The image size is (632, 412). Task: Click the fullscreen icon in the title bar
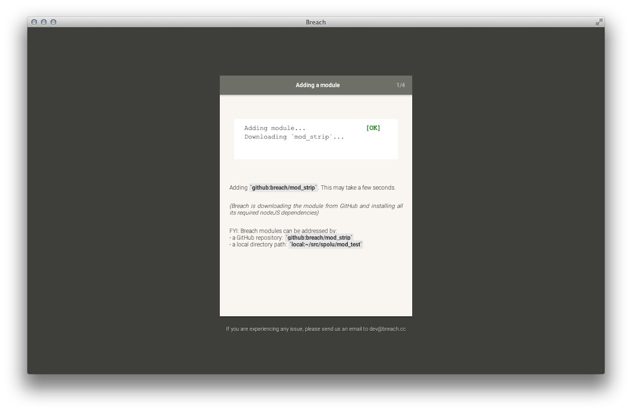click(x=598, y=22)
